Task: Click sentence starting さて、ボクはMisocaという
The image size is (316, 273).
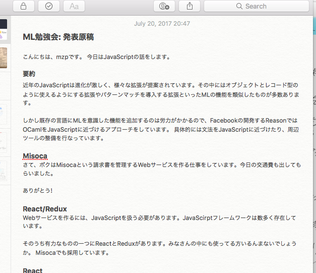Action: pyautogui.click(x=162, y=169)
